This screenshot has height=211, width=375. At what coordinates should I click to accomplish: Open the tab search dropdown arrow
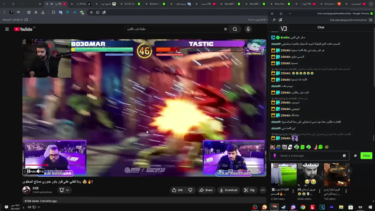click(x=371, y=4)
